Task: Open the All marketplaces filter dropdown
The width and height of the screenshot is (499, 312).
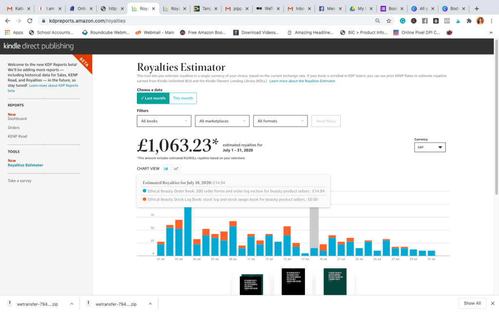Action: (x=222, y=121)
